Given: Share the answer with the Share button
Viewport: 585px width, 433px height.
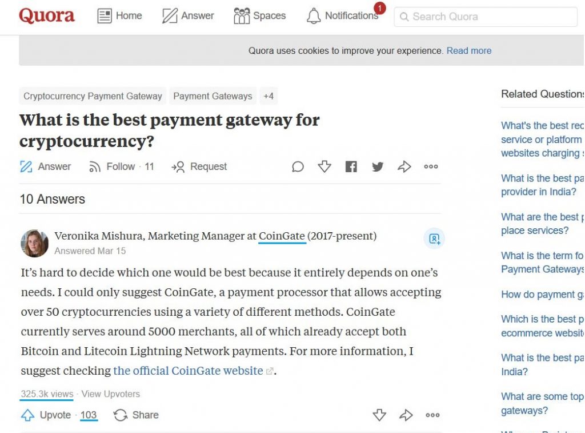Looking at the screenshot, I should click(x=136, y=415).
